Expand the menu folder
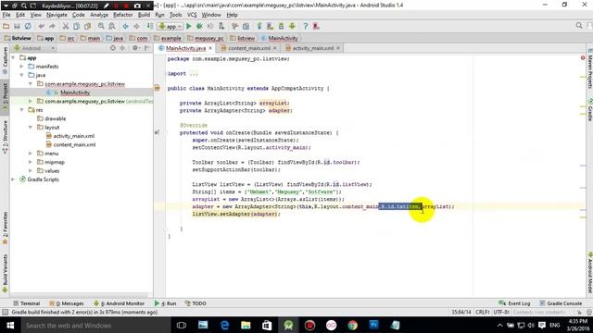The height and width of the screenshot is (333, 593). [x=31, y=154]
